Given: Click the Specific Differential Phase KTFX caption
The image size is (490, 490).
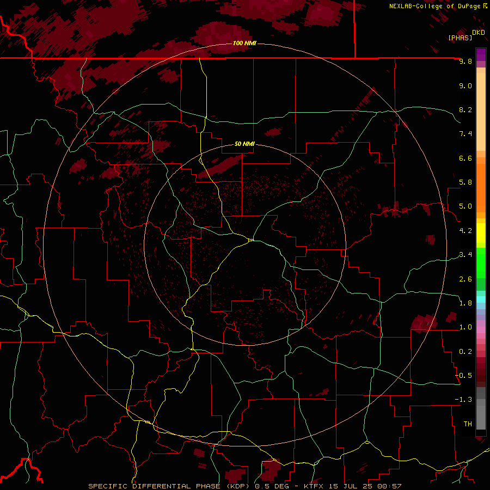Looking at the screenshot, I should tap(244, 486).
